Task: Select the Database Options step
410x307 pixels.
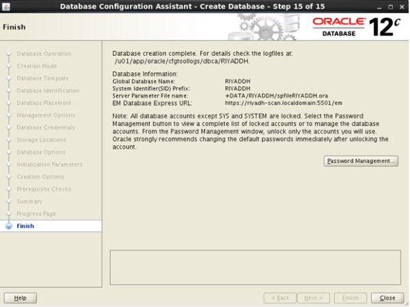Action: pyautogui.click(x=41, y=152)
